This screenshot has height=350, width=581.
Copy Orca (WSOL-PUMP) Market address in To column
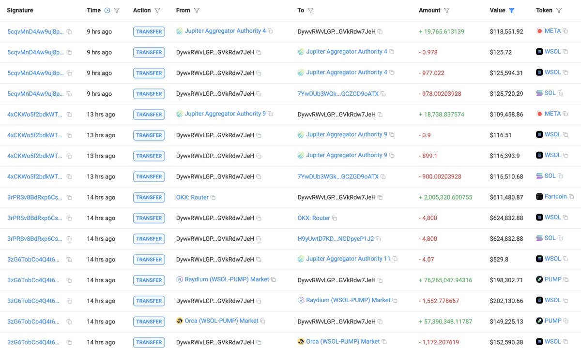point(384,342)
